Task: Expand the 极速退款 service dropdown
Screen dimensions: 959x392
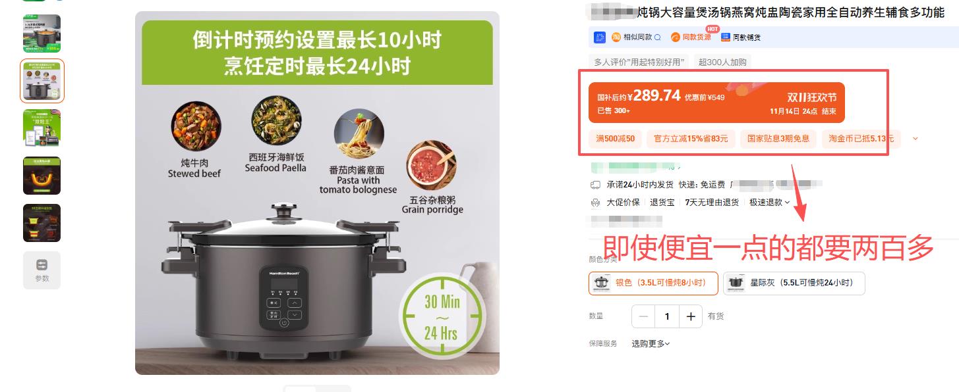Action: click(x=769, y=203)
